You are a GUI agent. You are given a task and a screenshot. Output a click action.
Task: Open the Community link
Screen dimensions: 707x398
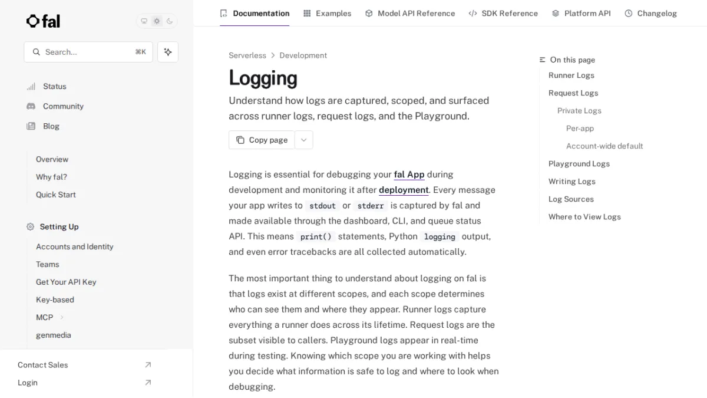click(63, 106)
